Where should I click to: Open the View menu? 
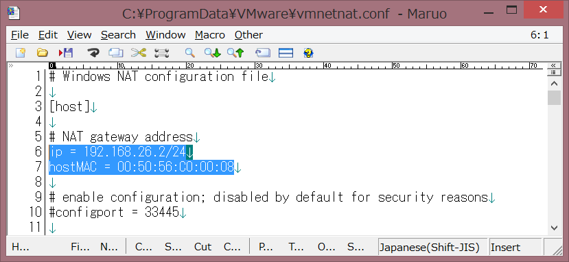coord(79,35)
